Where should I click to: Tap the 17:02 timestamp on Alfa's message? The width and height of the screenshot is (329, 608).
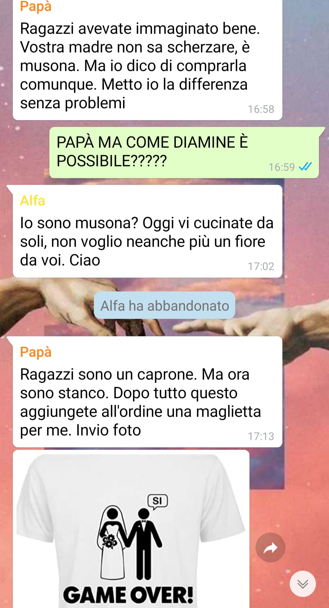(261, 266)
